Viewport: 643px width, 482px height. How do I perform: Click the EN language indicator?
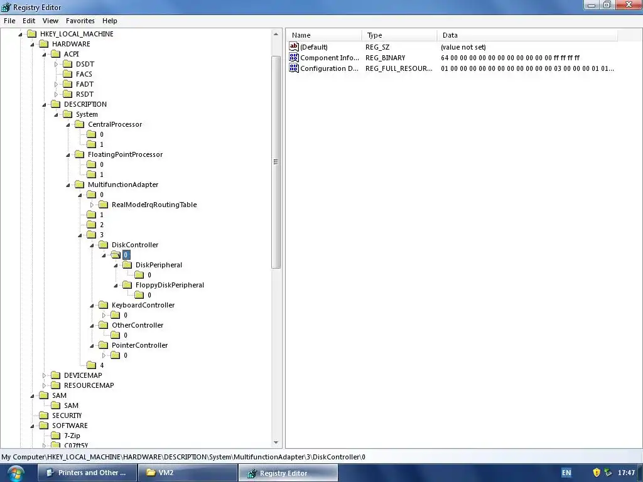(566, 473)
